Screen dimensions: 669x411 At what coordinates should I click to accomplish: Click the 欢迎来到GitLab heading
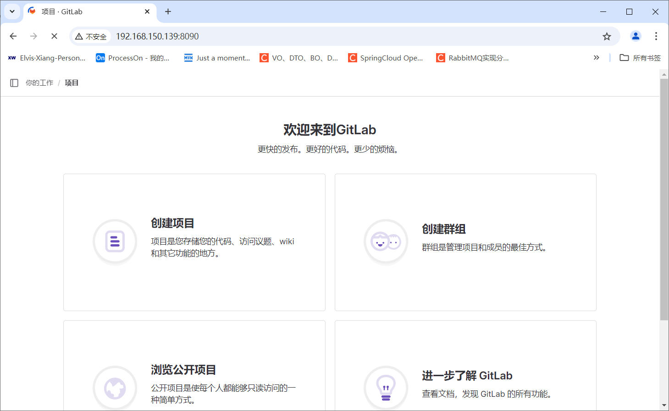(x=330, y=130)
